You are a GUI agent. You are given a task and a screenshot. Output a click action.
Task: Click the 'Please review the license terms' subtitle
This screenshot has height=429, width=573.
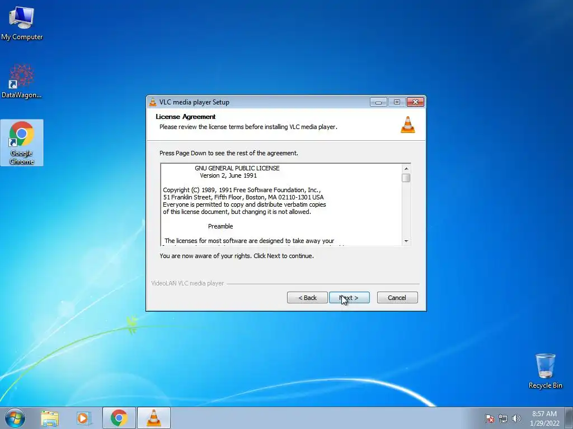(x=248, y=127)
